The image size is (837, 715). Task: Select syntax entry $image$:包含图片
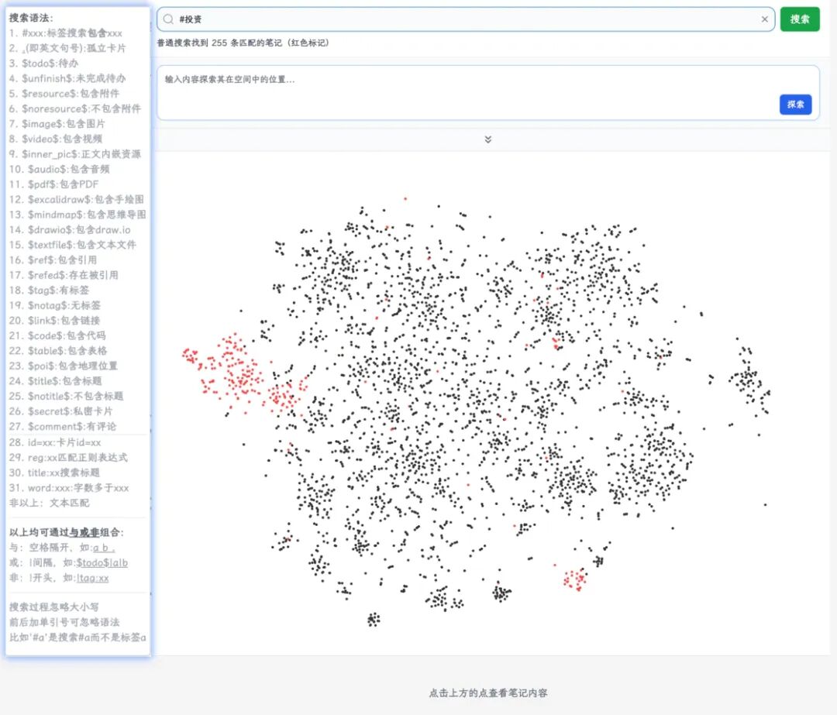point(57,124)
